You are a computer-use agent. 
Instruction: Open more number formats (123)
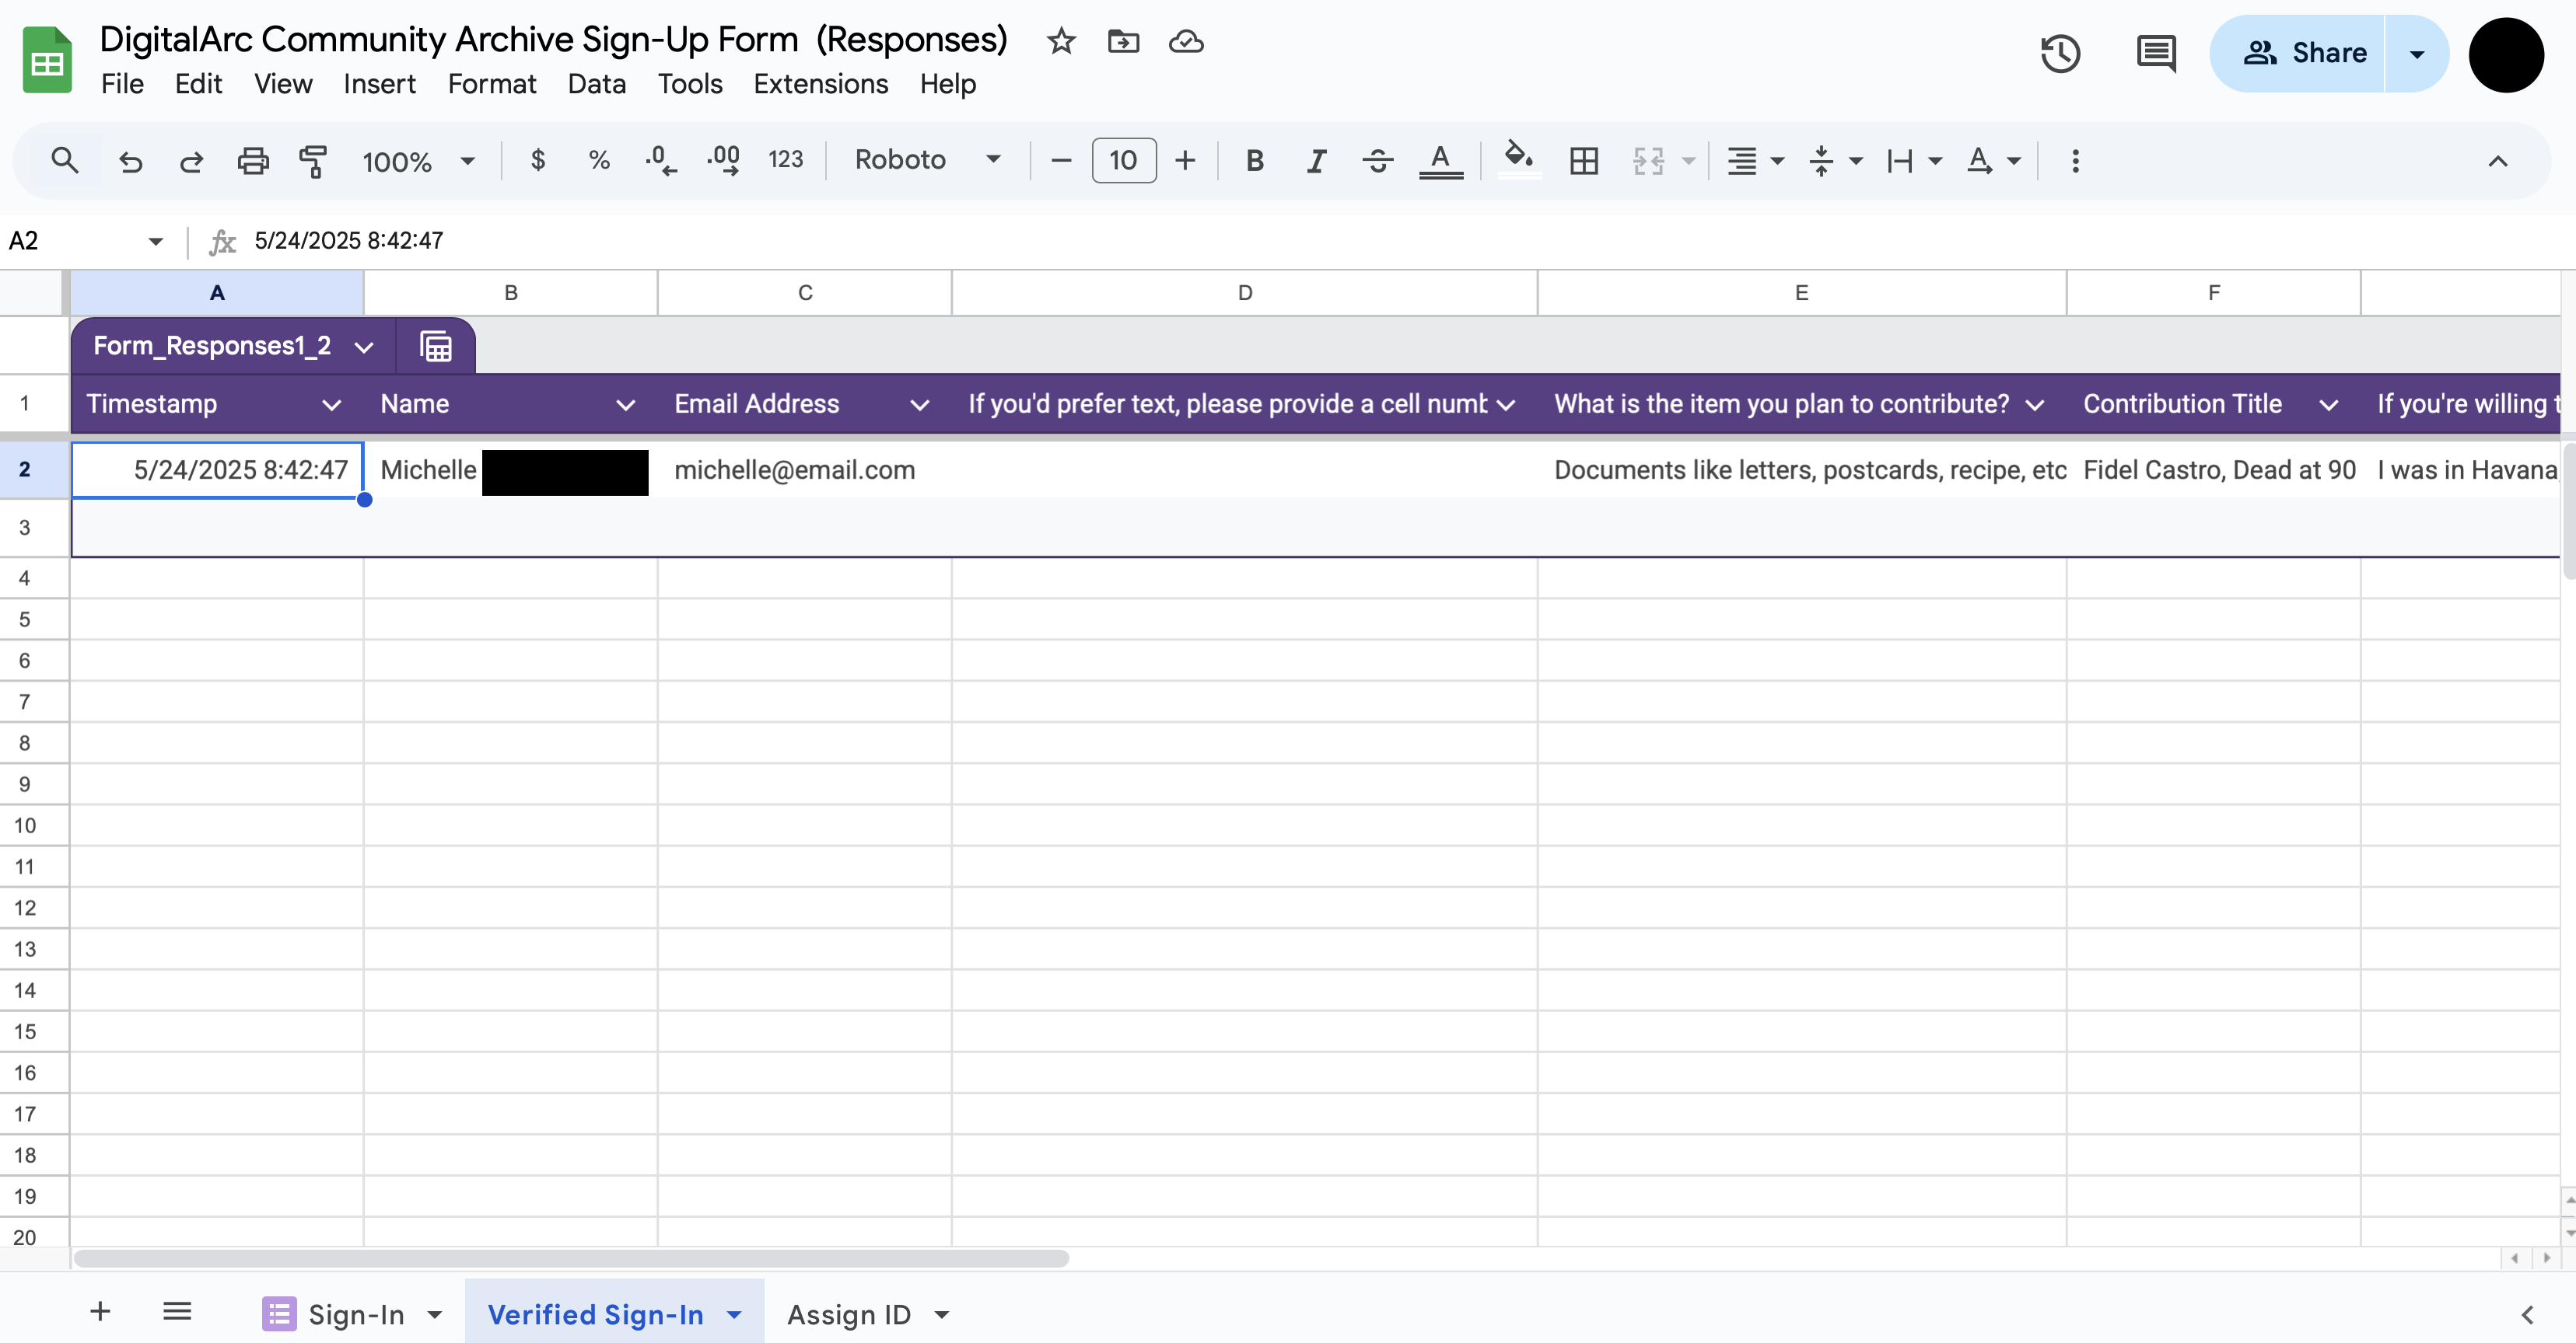[x=786, y=160]
